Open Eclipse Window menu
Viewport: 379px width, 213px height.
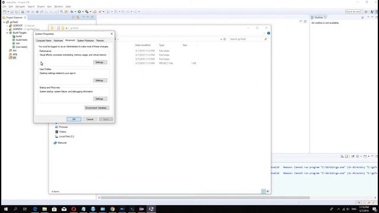click(59, 7)
